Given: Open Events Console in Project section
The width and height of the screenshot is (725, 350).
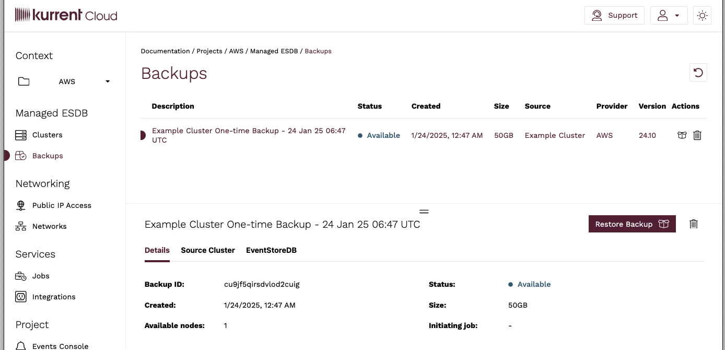Looking at the screenshot, I should tap(60, 346).
